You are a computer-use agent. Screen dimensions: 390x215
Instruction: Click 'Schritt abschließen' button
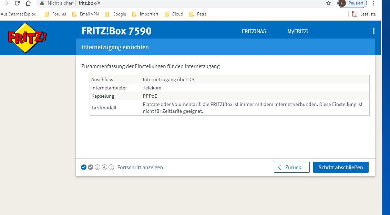[341, 167]
